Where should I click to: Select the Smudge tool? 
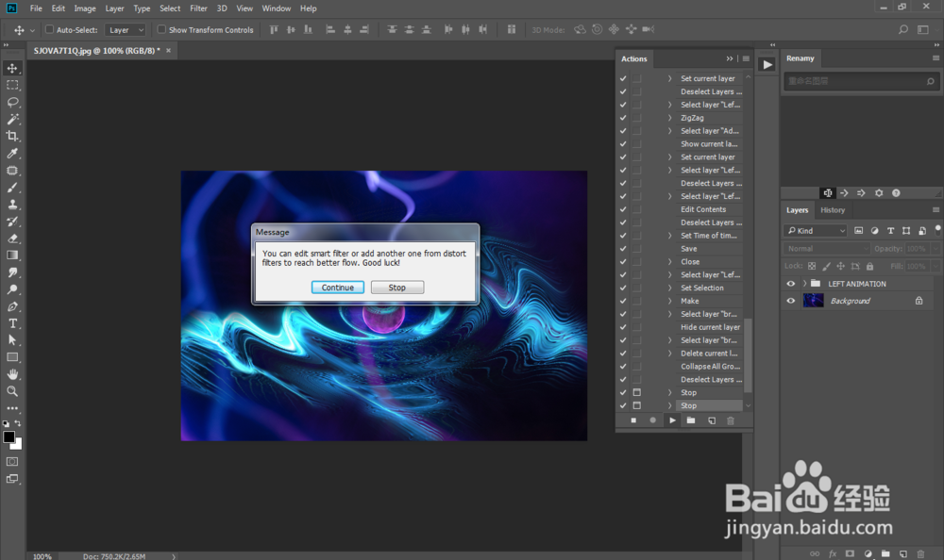tap(12, 272)
